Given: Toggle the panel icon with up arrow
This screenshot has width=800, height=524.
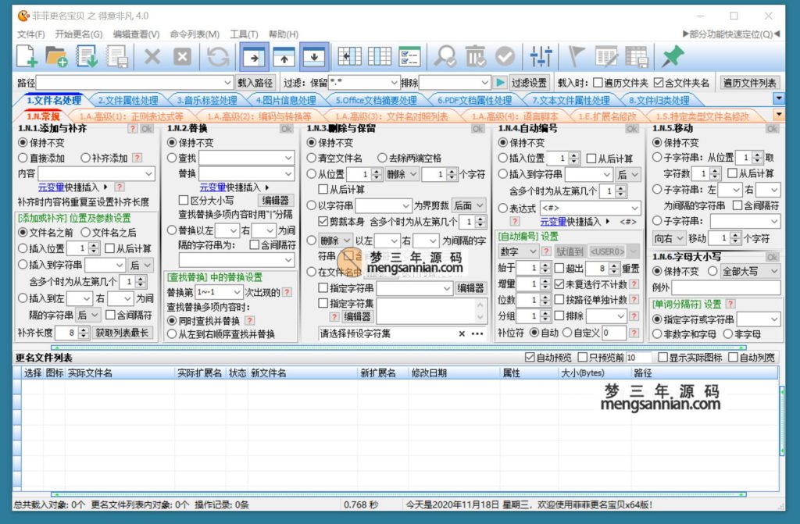Looking at the screenshot, I should (x=284, y=57).
